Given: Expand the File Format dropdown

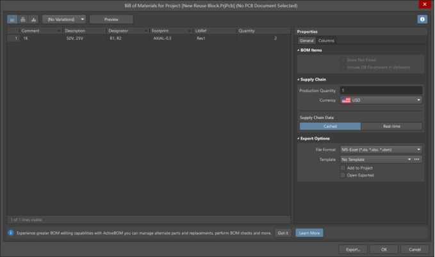Looking at the screenshot, I should pyautogui.click(x=381, y=150).
